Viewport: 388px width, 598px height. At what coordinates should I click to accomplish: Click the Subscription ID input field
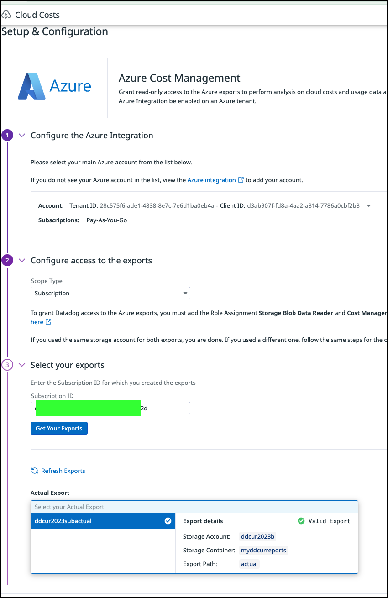coord(110,408)
